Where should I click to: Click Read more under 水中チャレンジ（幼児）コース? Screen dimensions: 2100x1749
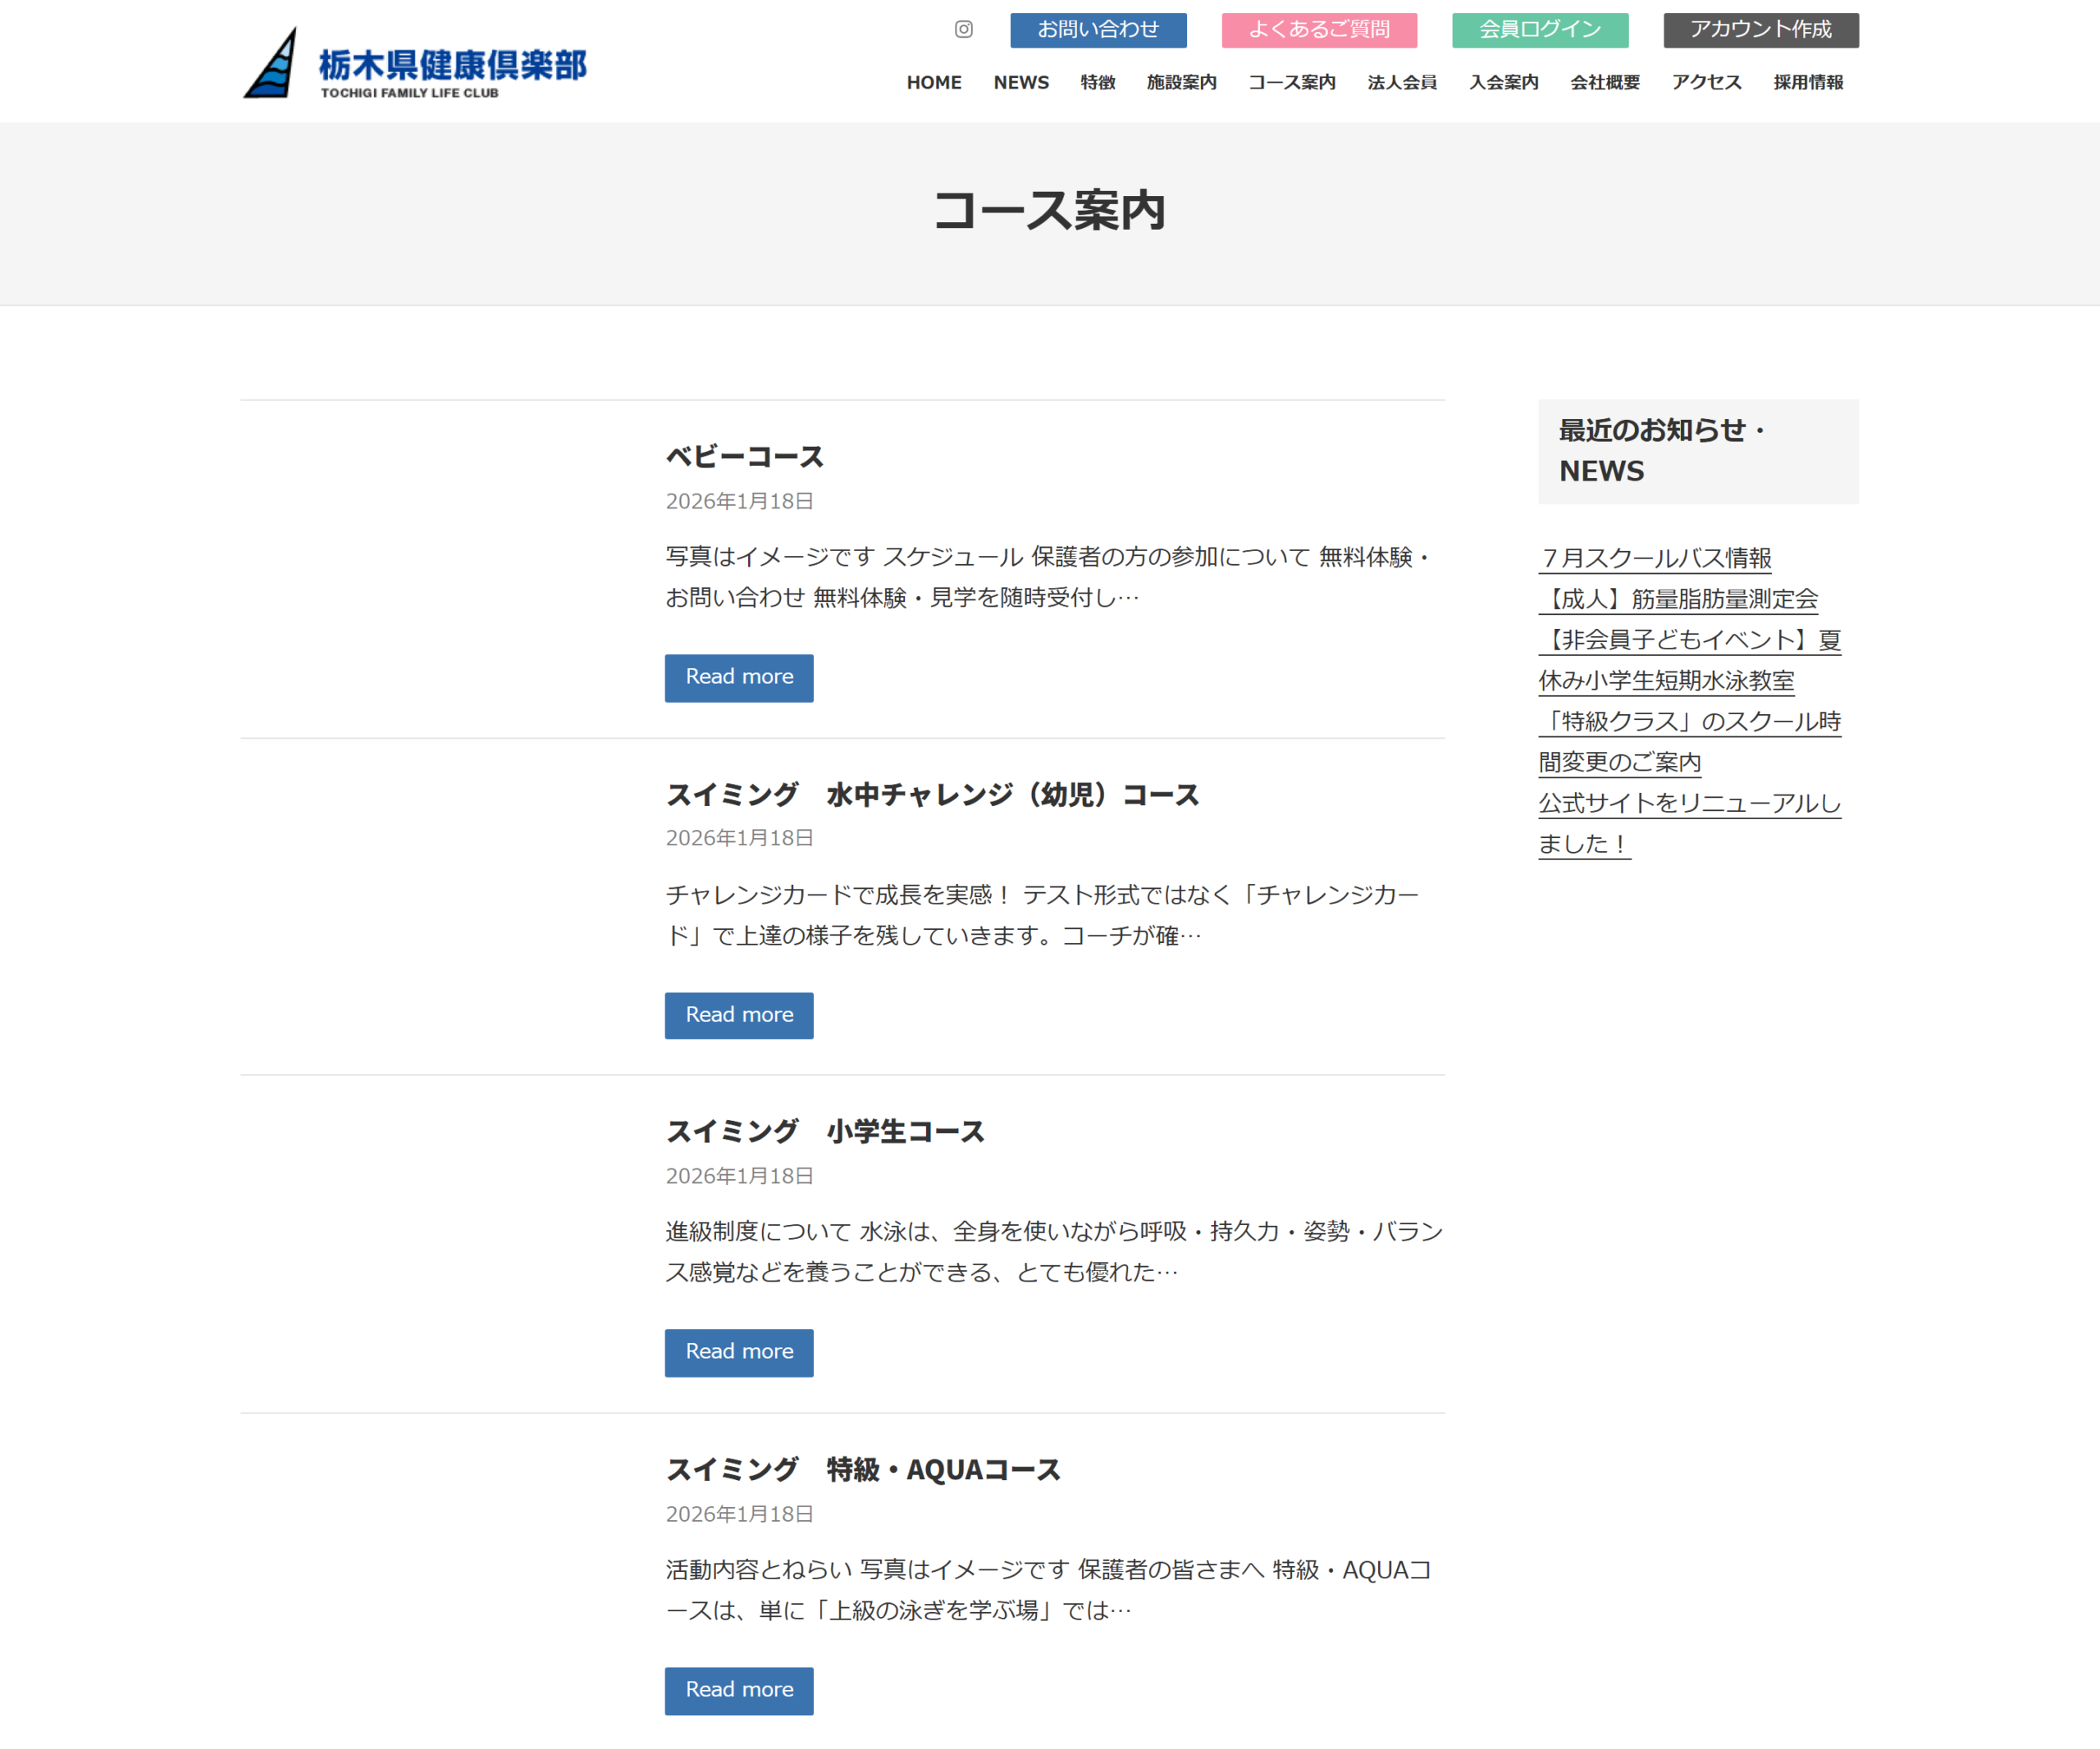pos(739,1015)
